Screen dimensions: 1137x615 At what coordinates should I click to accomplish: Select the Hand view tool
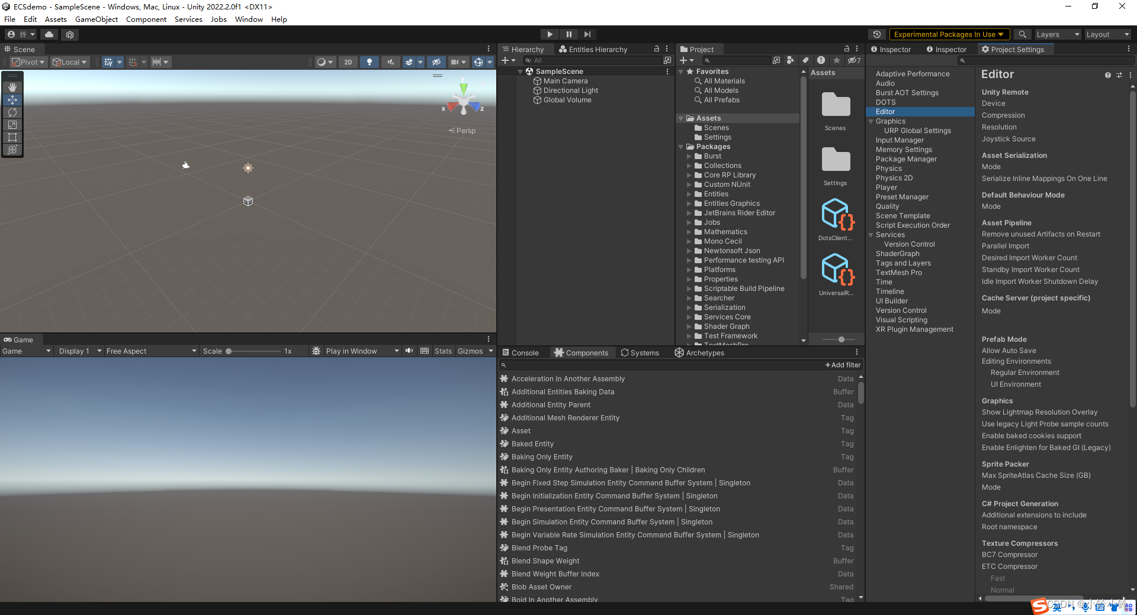click(12, 87)
